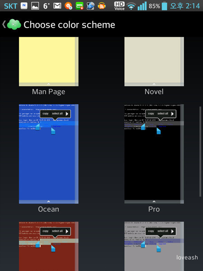Tap the Wi-Fi status icon
Image resolution: width=203 pixels, height=271 pixels.
(131, 6)
